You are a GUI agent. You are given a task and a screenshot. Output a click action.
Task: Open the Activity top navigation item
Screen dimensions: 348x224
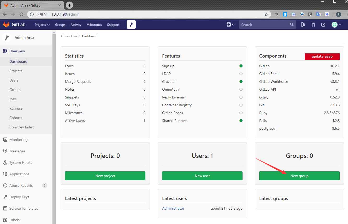[x=76, y=25]
